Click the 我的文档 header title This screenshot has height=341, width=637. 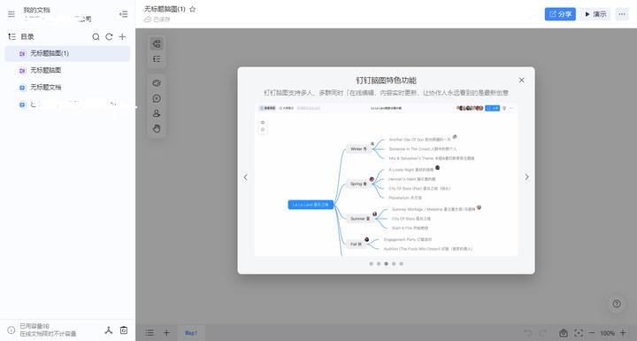(36, 10)
